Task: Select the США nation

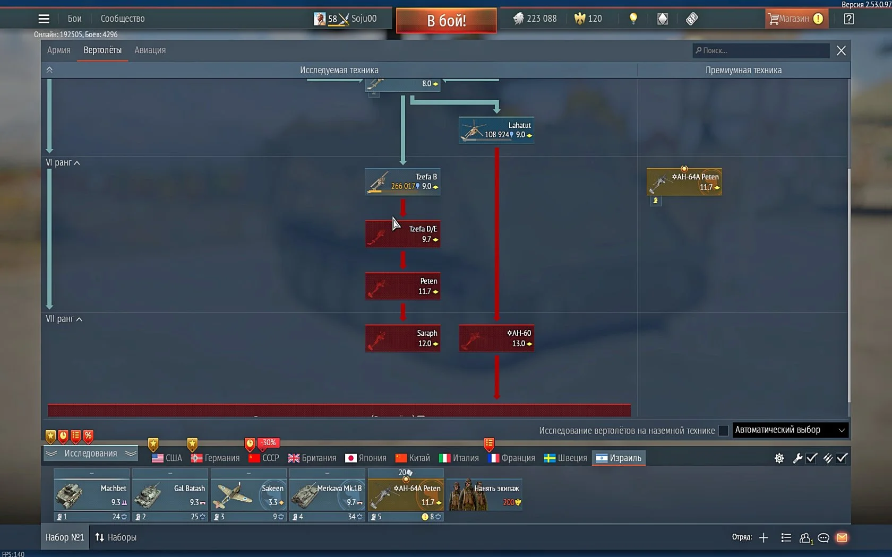Action: click(x=167, y=458)
